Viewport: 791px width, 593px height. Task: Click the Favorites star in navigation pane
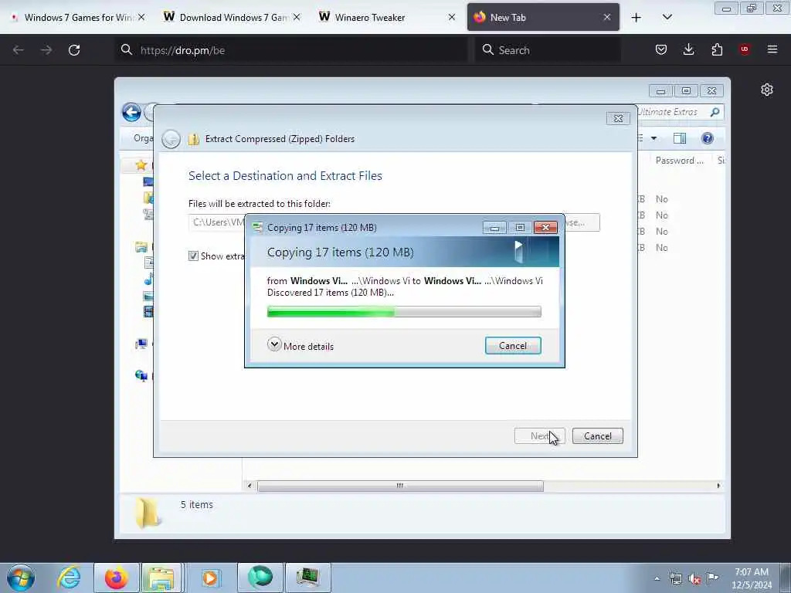[141, 165]
